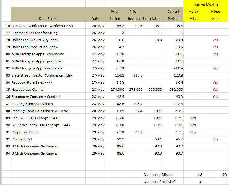The image size is (229, 185).
Task: Select the 'Minor Miss' header cell
Action: tap(215, 15)
